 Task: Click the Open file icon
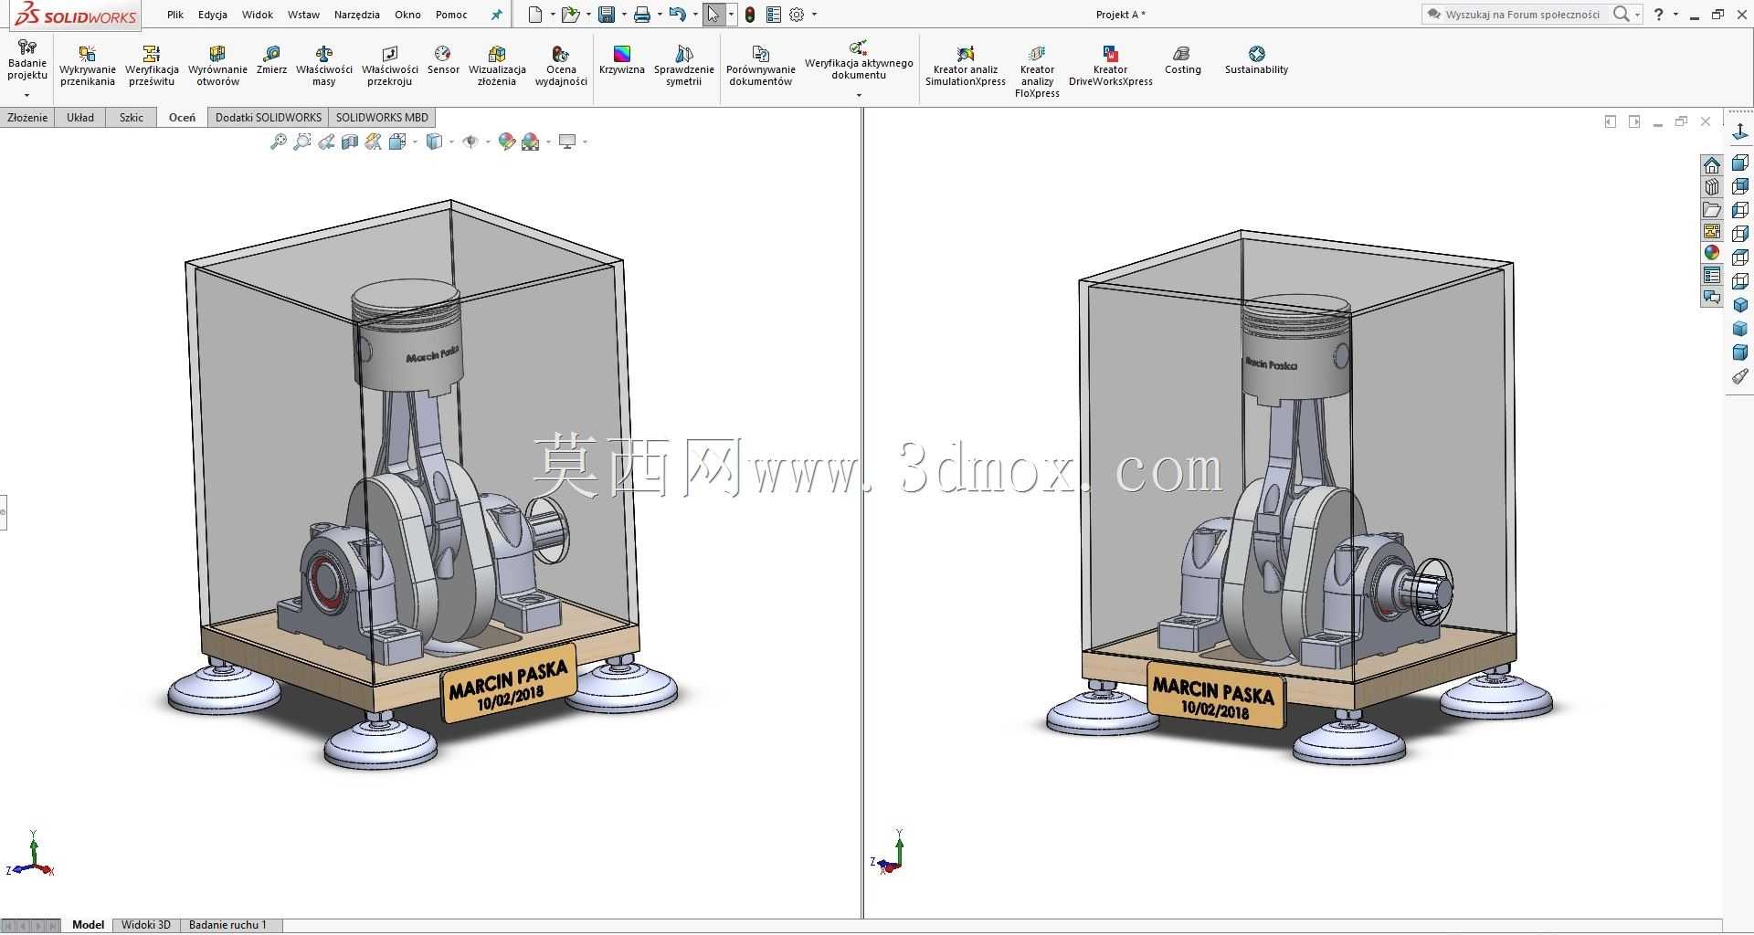[570, 15]
